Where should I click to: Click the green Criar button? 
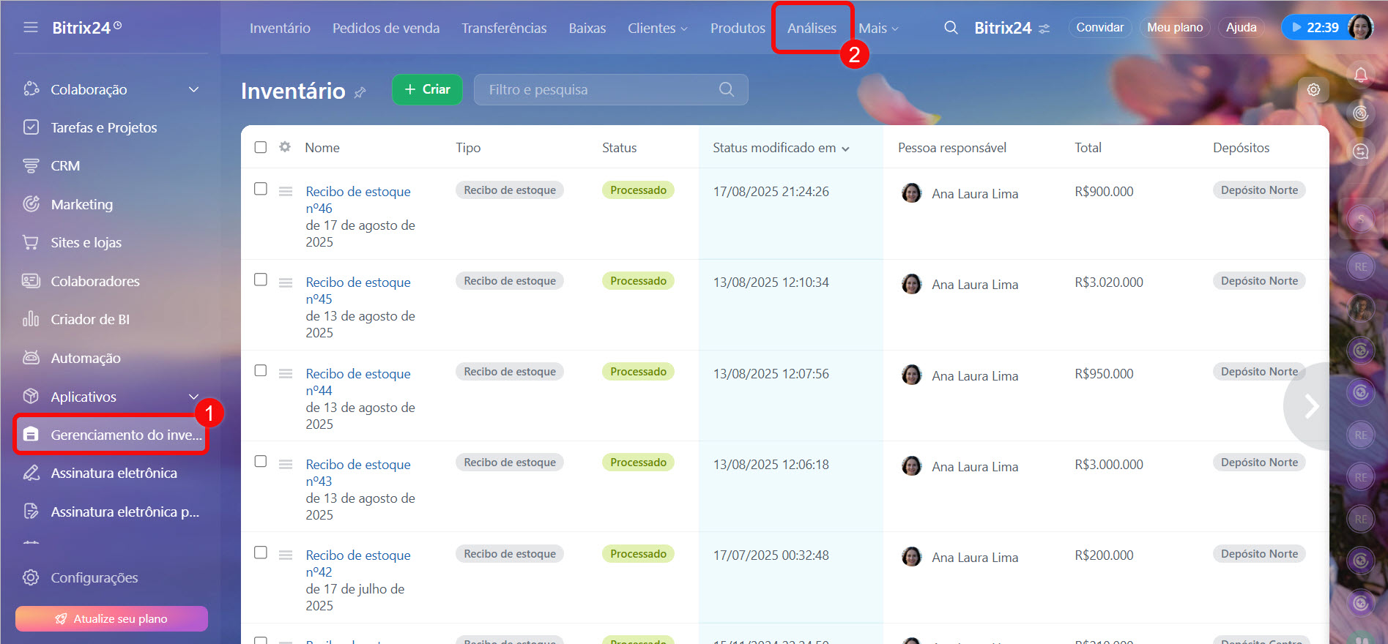[x=427, y=89]
